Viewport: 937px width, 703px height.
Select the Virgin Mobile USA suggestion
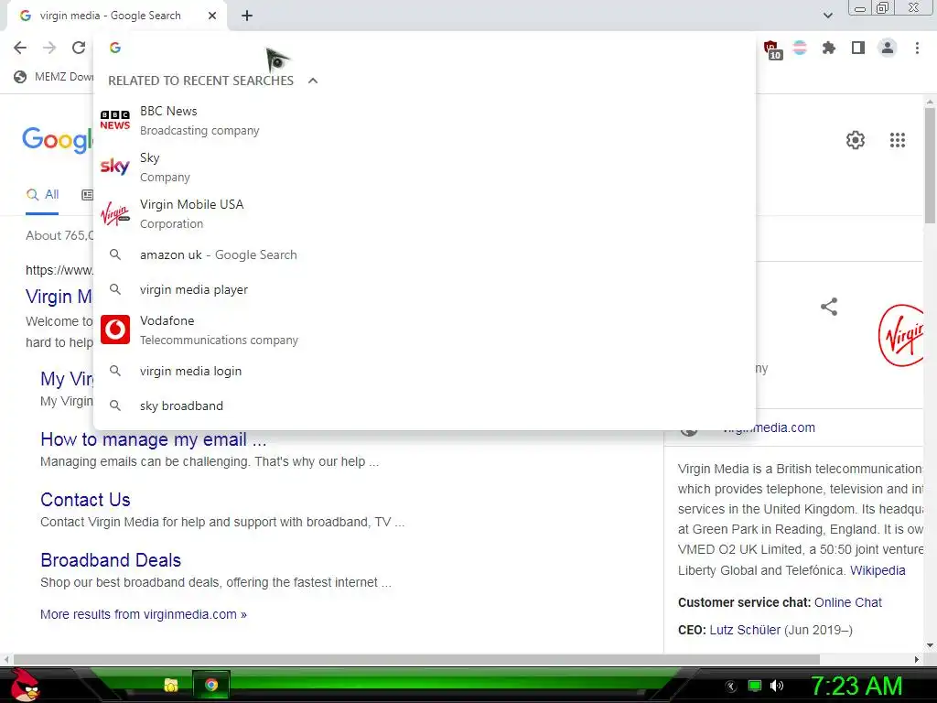coord(425,214)
